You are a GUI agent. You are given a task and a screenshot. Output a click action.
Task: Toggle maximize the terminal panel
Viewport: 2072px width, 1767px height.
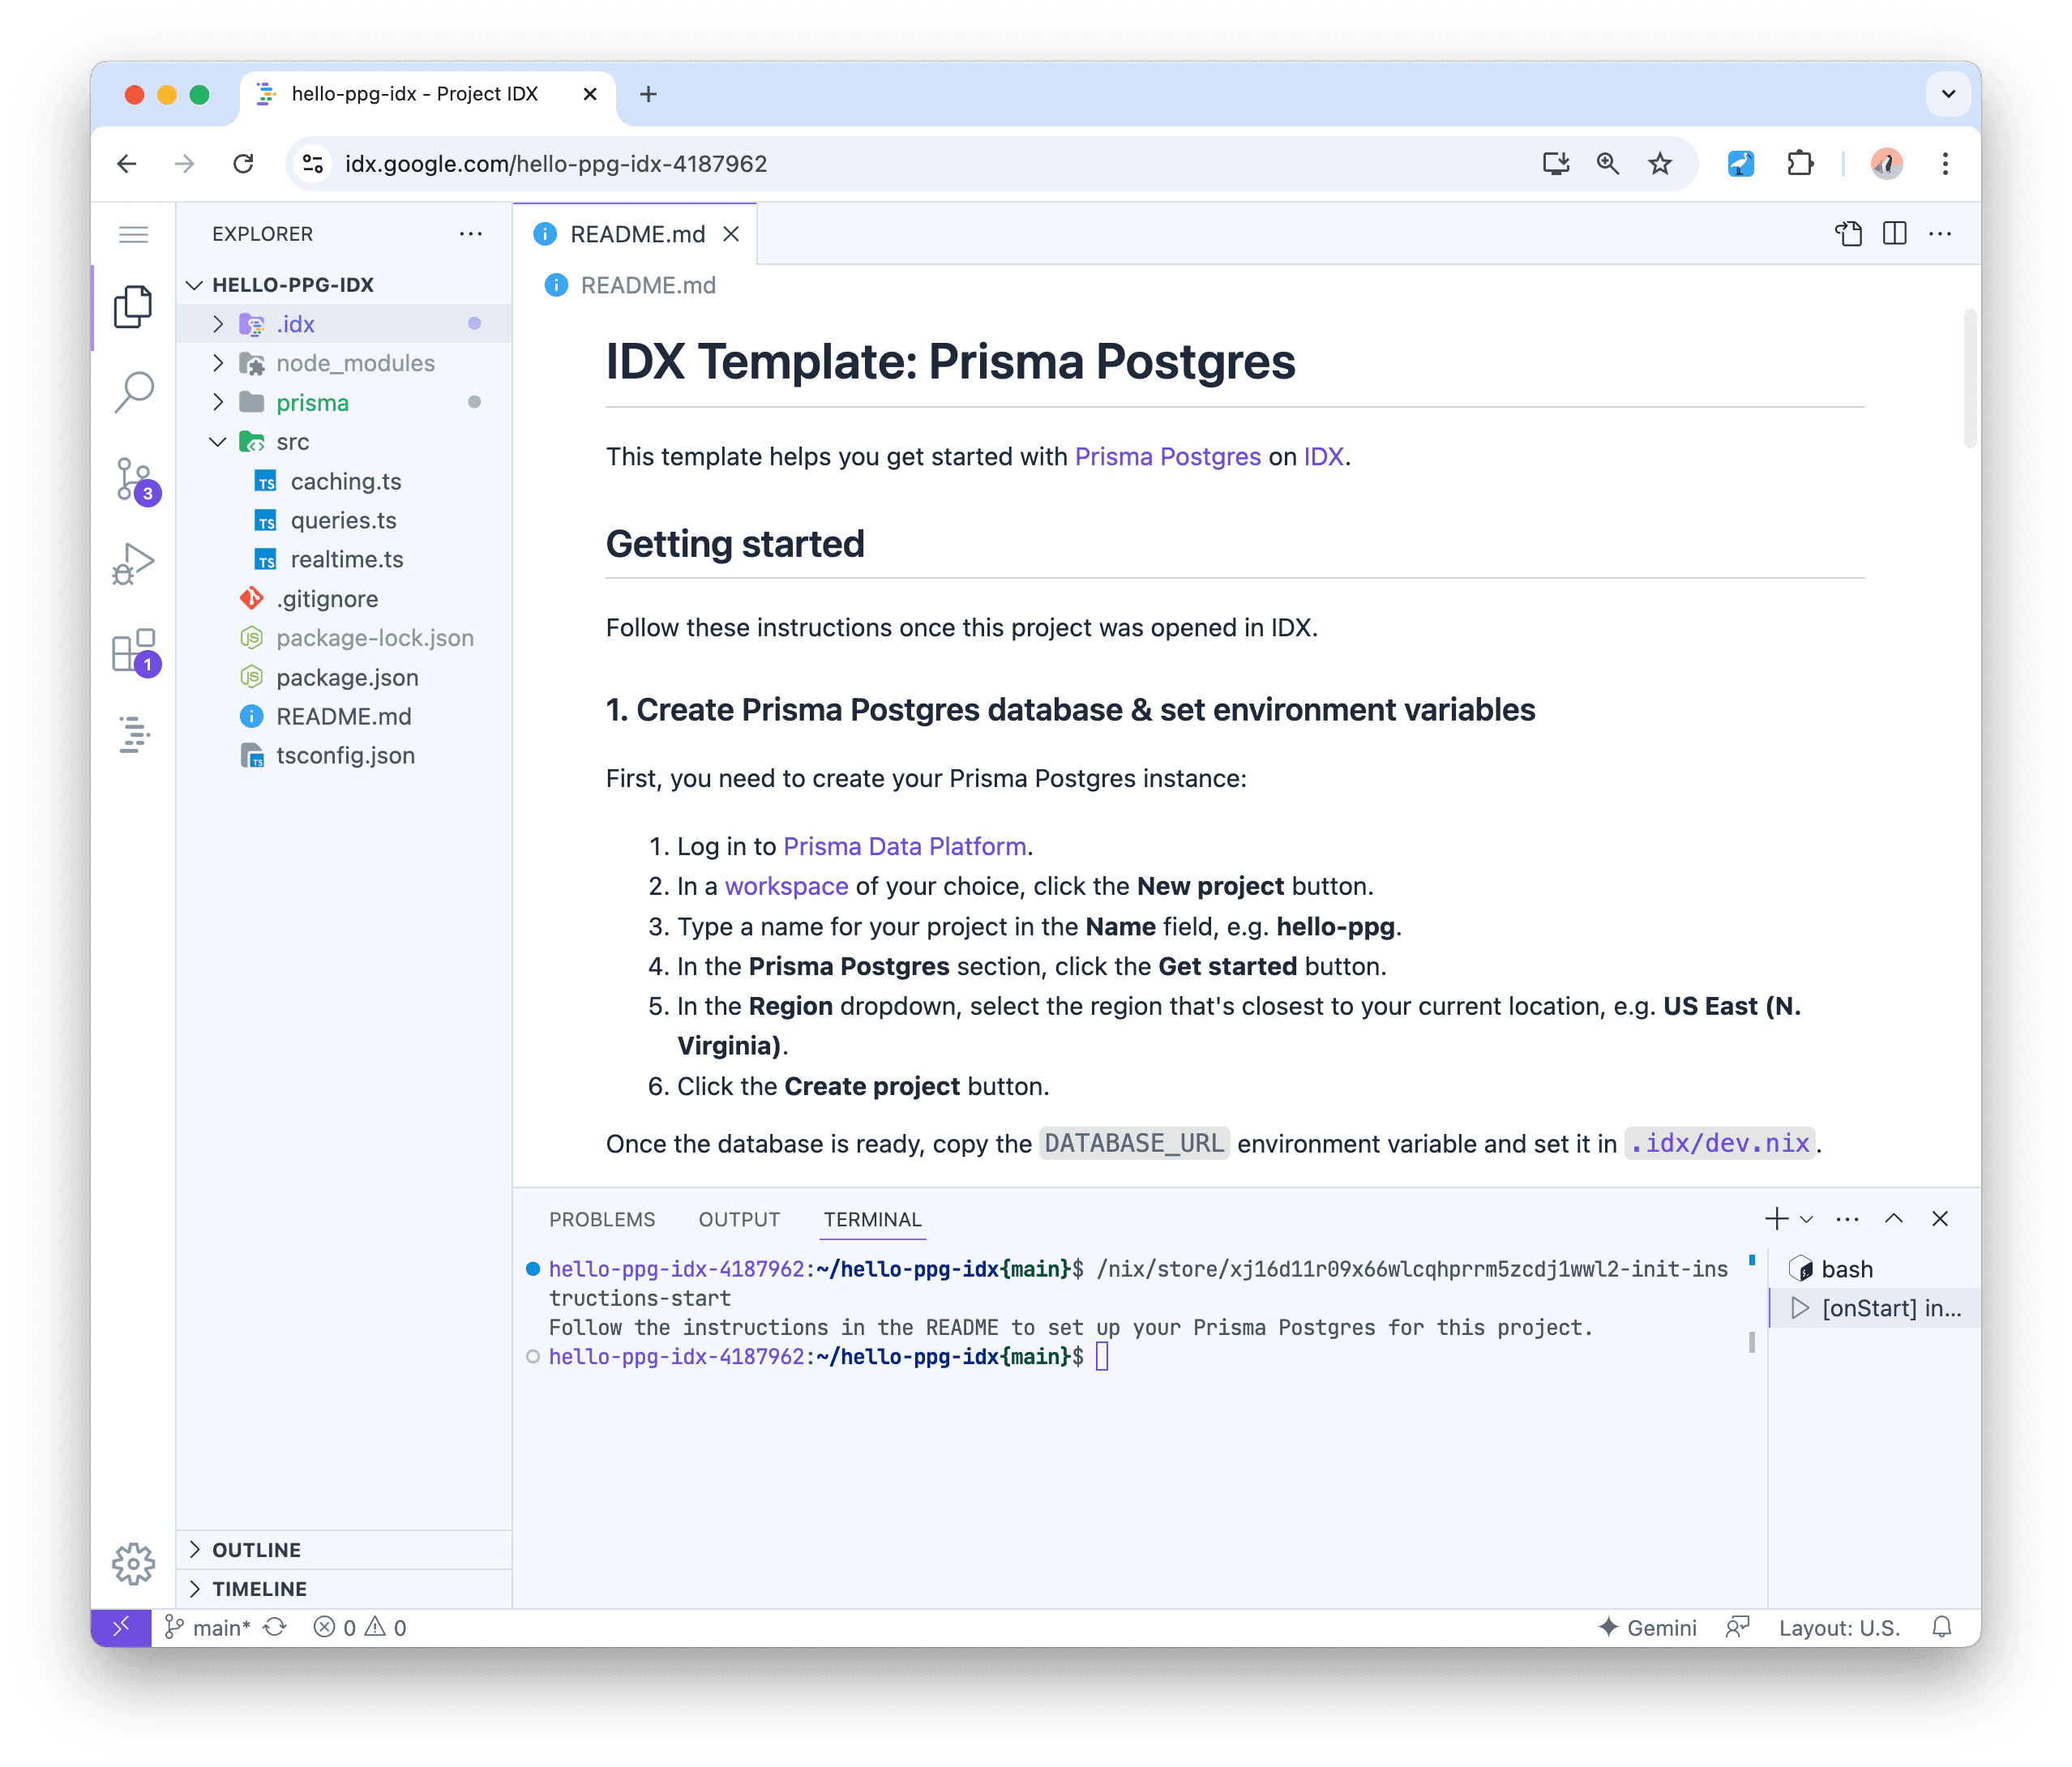tap(1893, 1219)
